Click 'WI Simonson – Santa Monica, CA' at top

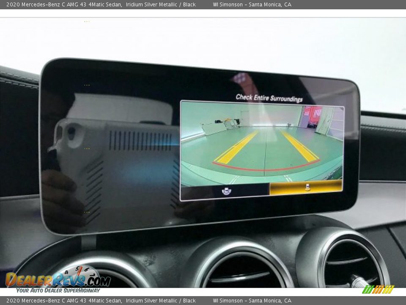pos(252,5)
